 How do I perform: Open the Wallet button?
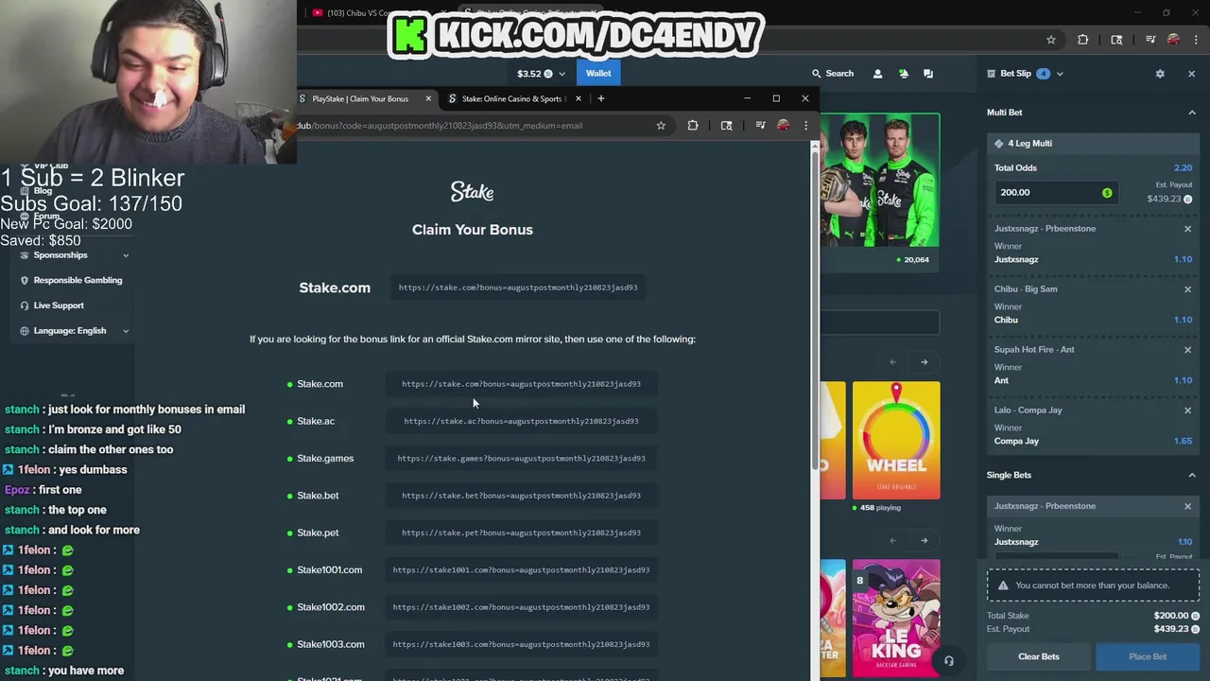tap(598, 74)
